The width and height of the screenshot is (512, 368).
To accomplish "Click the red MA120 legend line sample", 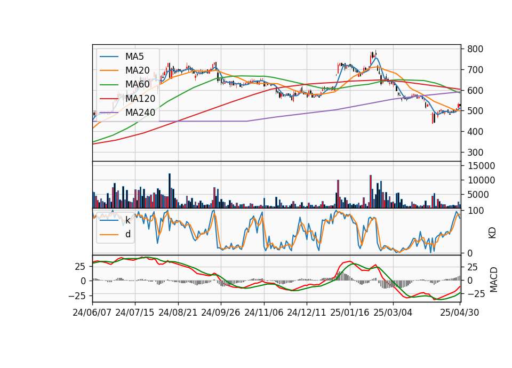I will [x=109, y=99].
